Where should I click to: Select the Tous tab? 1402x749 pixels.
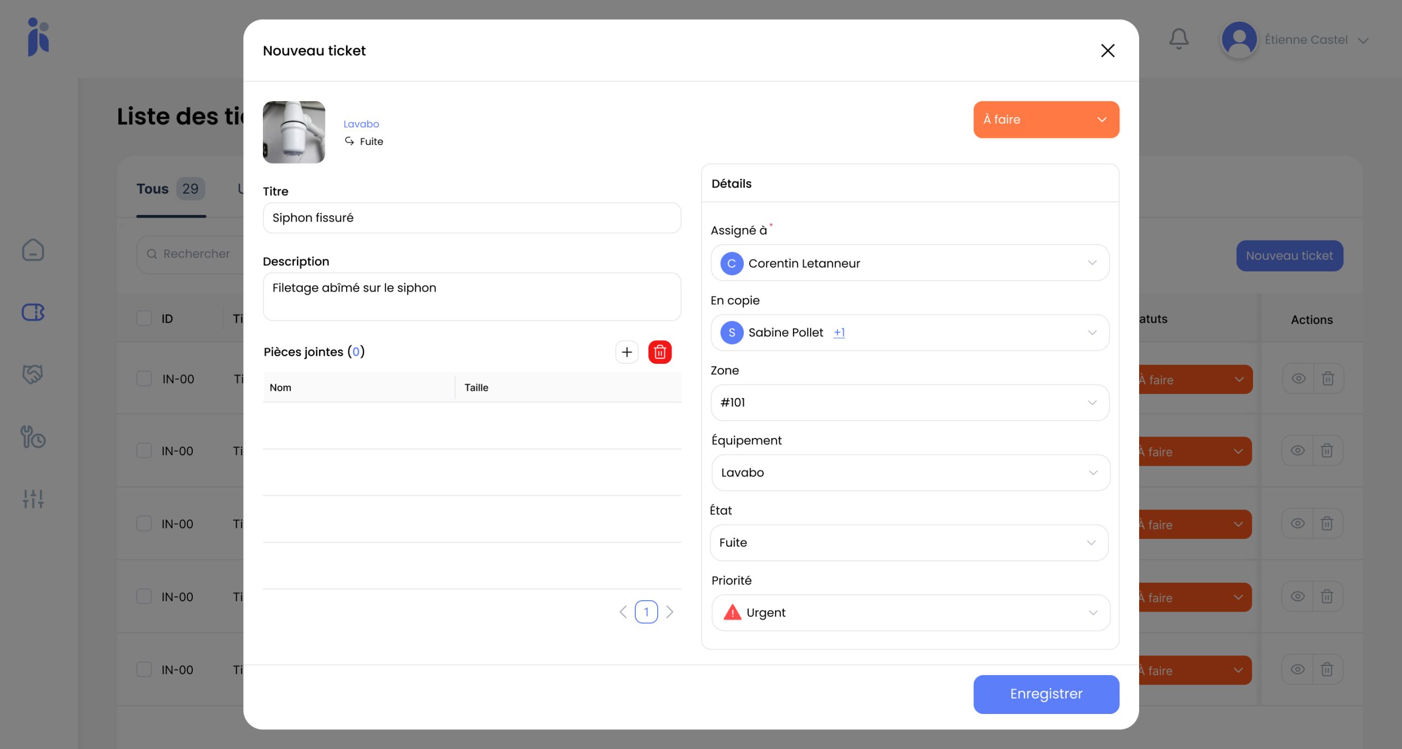[152, 189]
